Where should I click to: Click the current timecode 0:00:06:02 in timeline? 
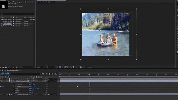pyautogui.click(x=5, y=73)
